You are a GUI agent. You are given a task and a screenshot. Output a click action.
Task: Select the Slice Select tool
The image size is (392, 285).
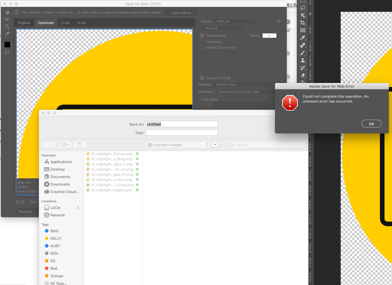point(7,19)
